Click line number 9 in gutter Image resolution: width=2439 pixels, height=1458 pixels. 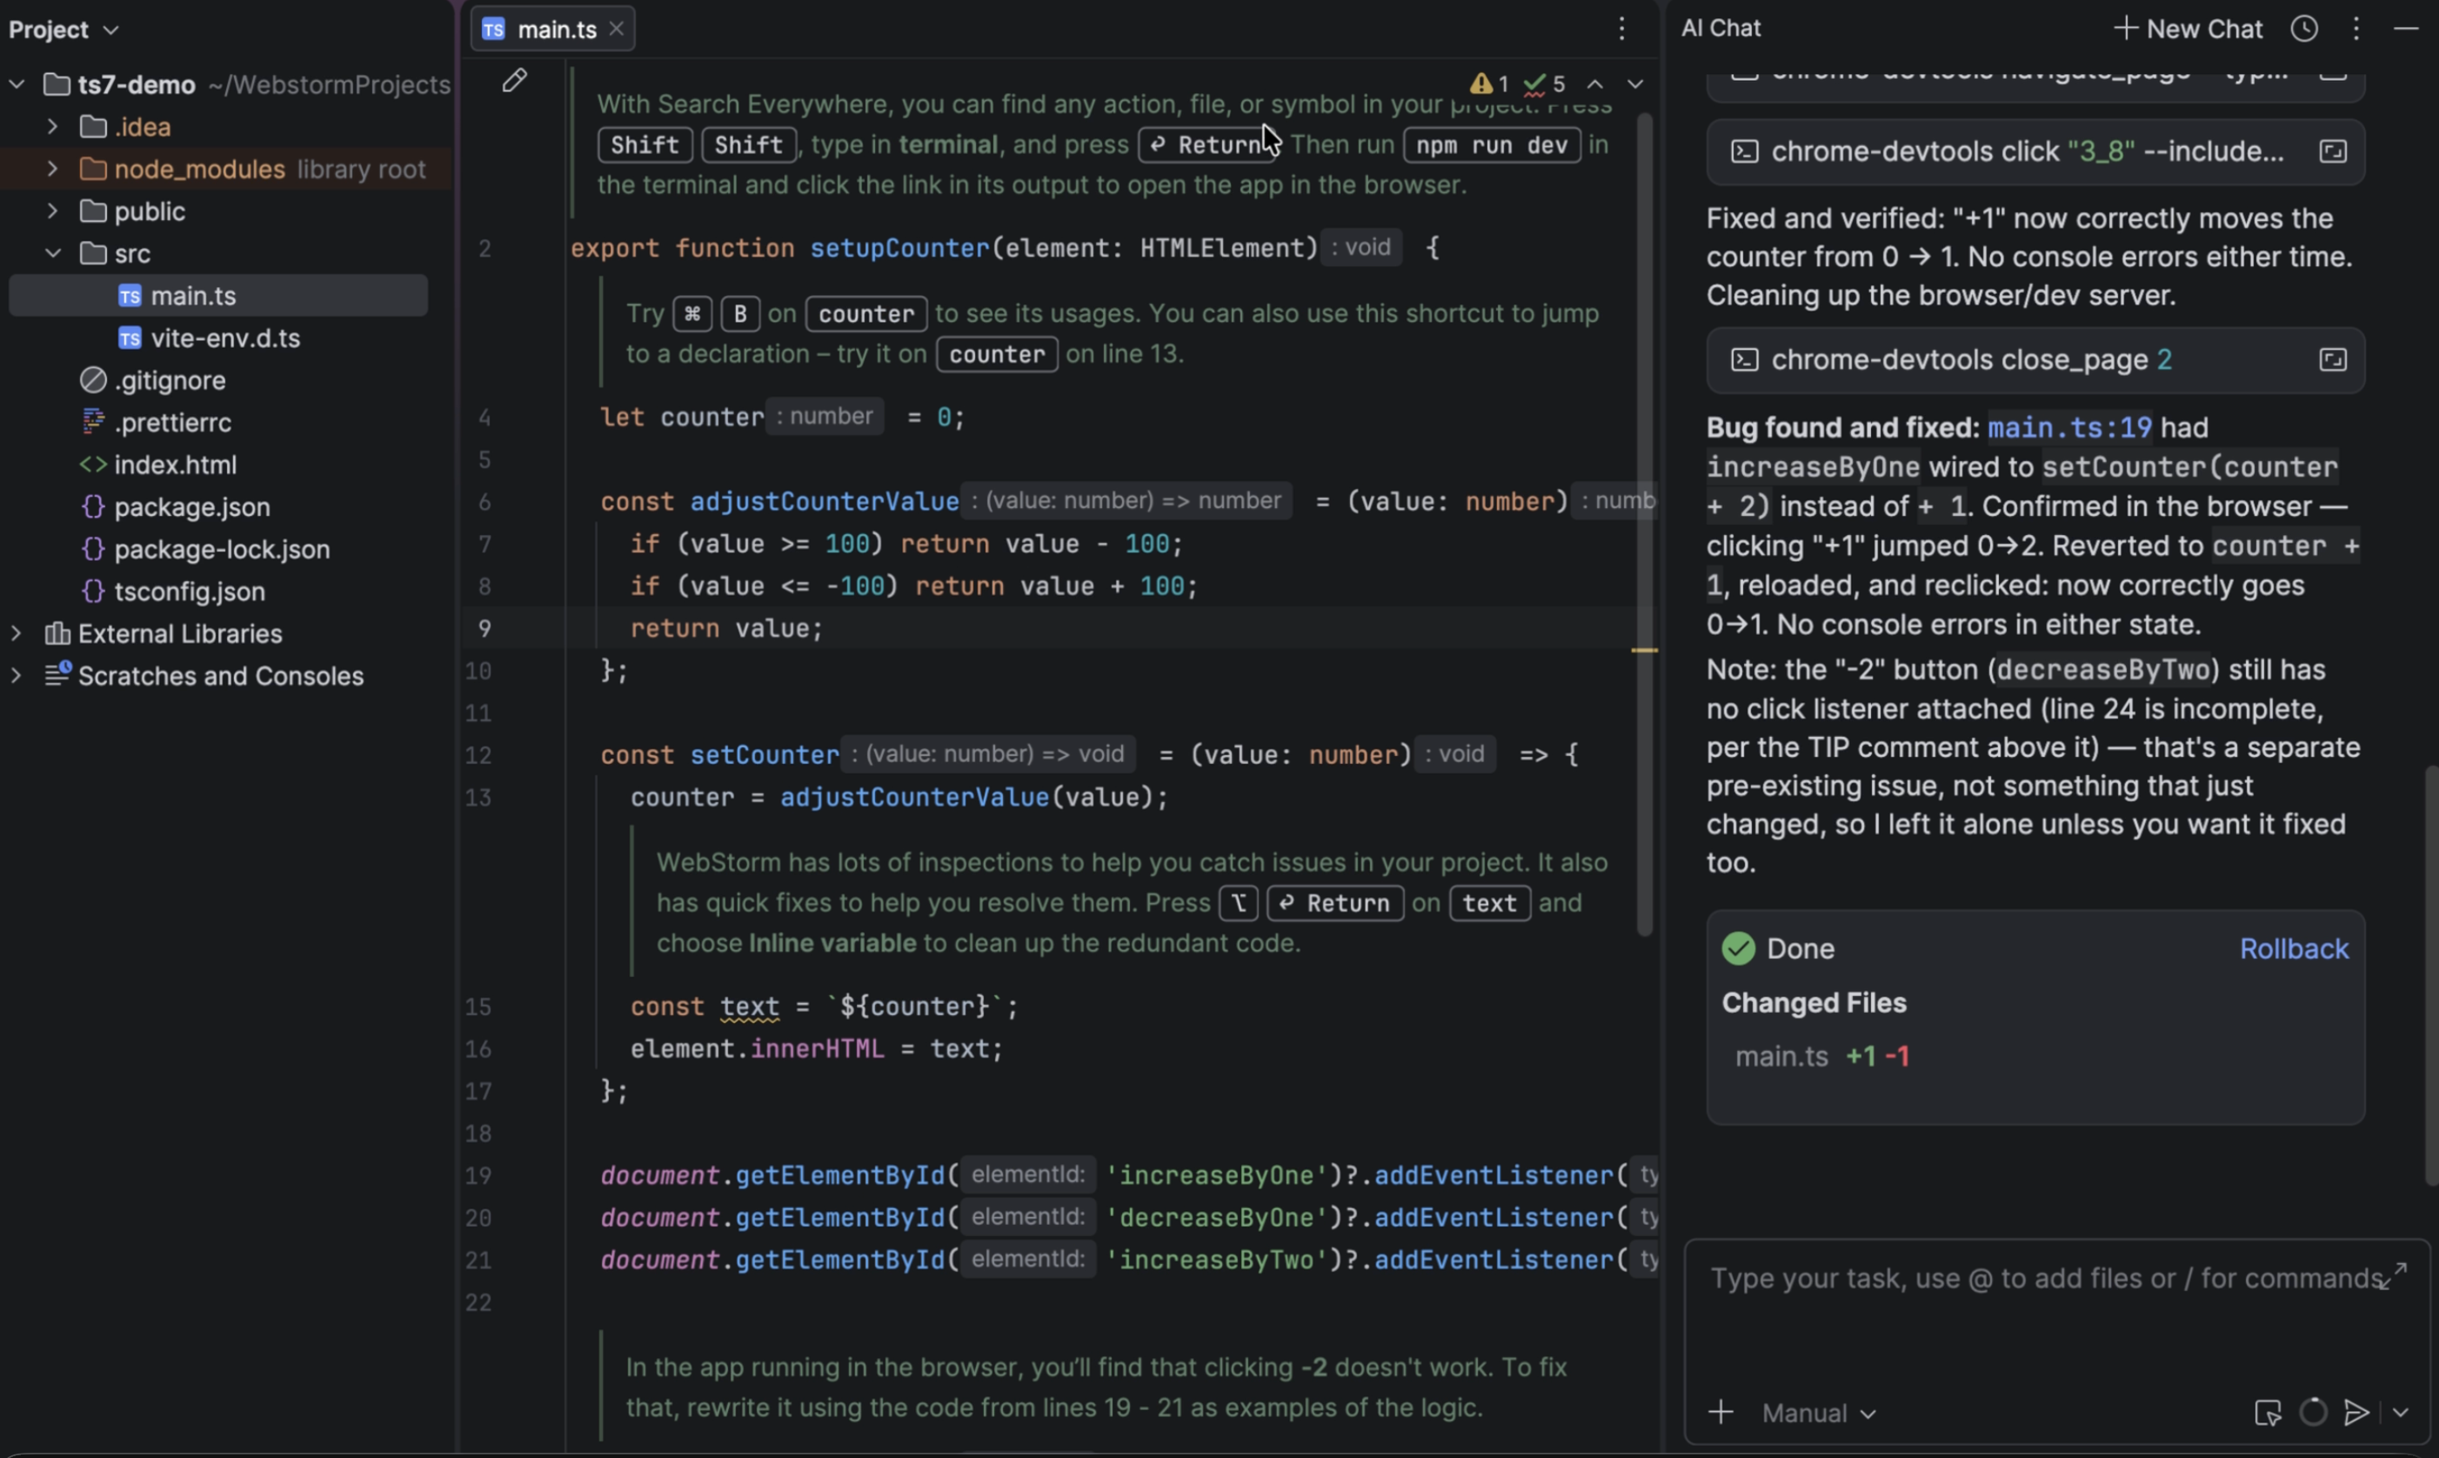484,629
